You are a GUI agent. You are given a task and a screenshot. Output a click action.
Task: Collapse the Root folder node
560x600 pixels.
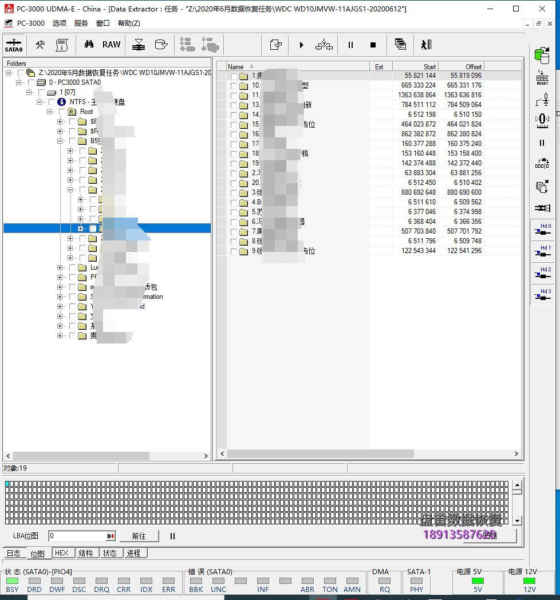click(49, 112)
